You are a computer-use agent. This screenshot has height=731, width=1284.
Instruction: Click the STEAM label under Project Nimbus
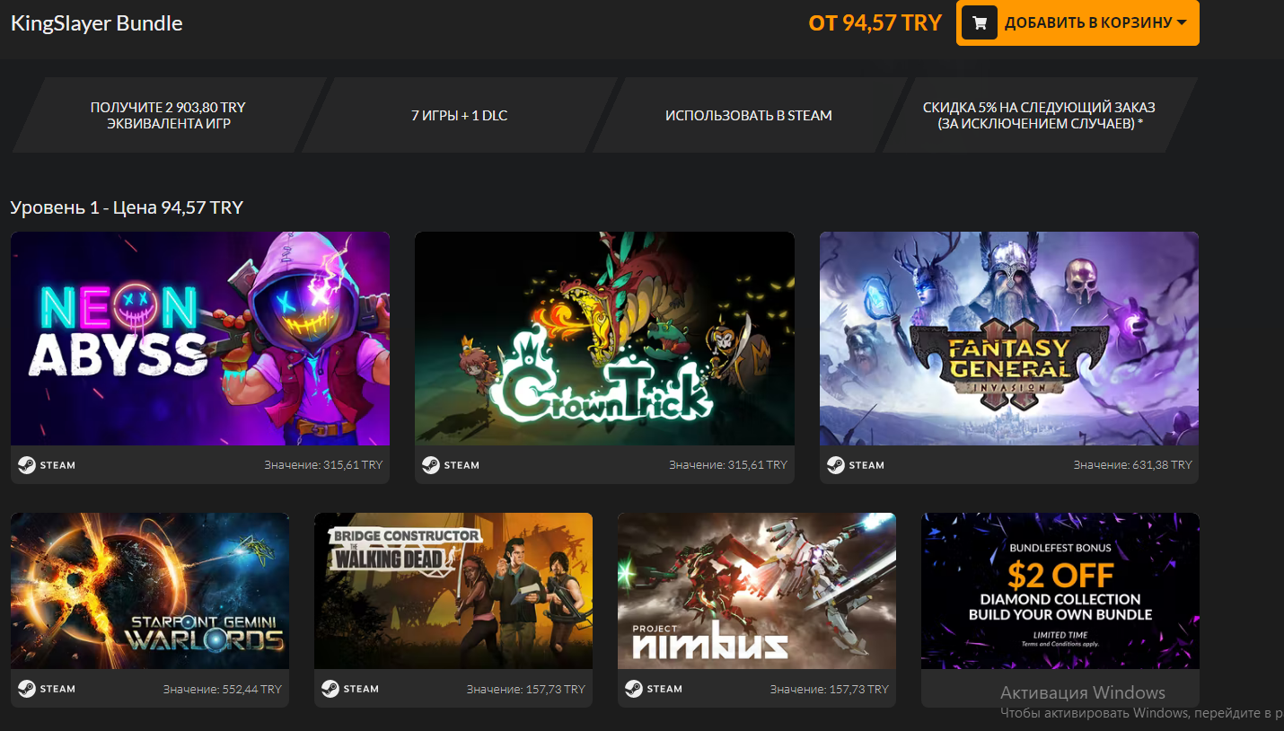coord(664,689)
